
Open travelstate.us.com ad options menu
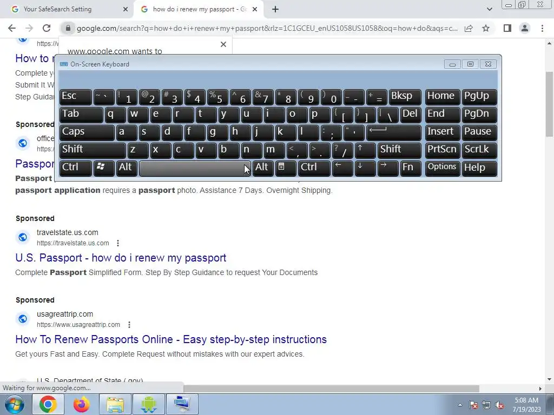click(x=118, y=243)
